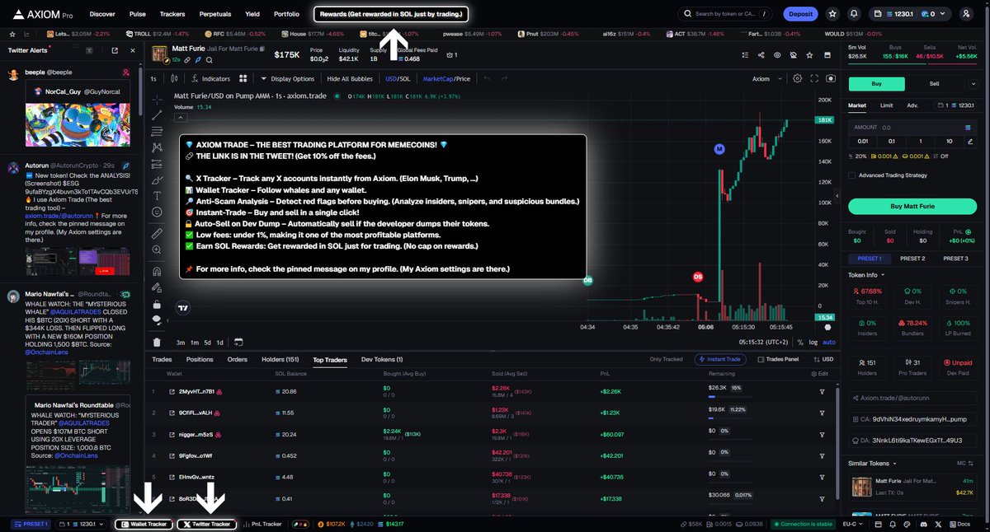
Task: Open the Twitter Tracker button
Action: (x=207, y=524)
